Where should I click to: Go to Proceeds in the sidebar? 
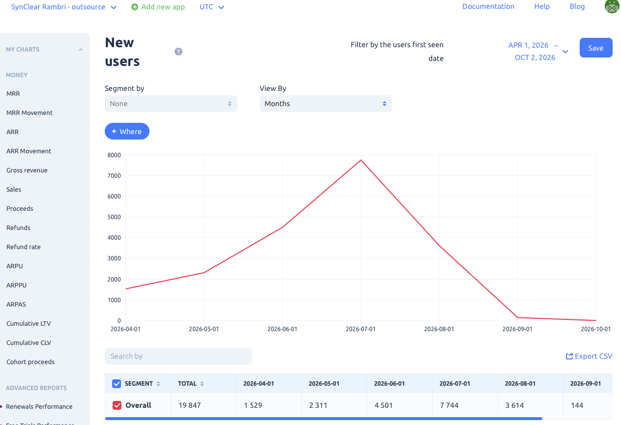(x=20, y=208)
